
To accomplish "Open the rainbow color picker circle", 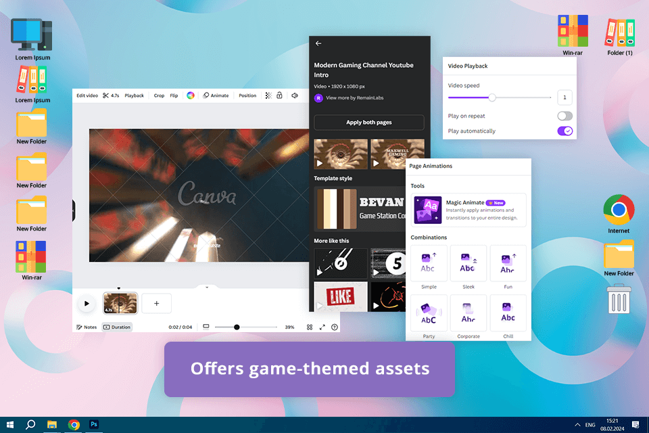I will tap(191, 95).
